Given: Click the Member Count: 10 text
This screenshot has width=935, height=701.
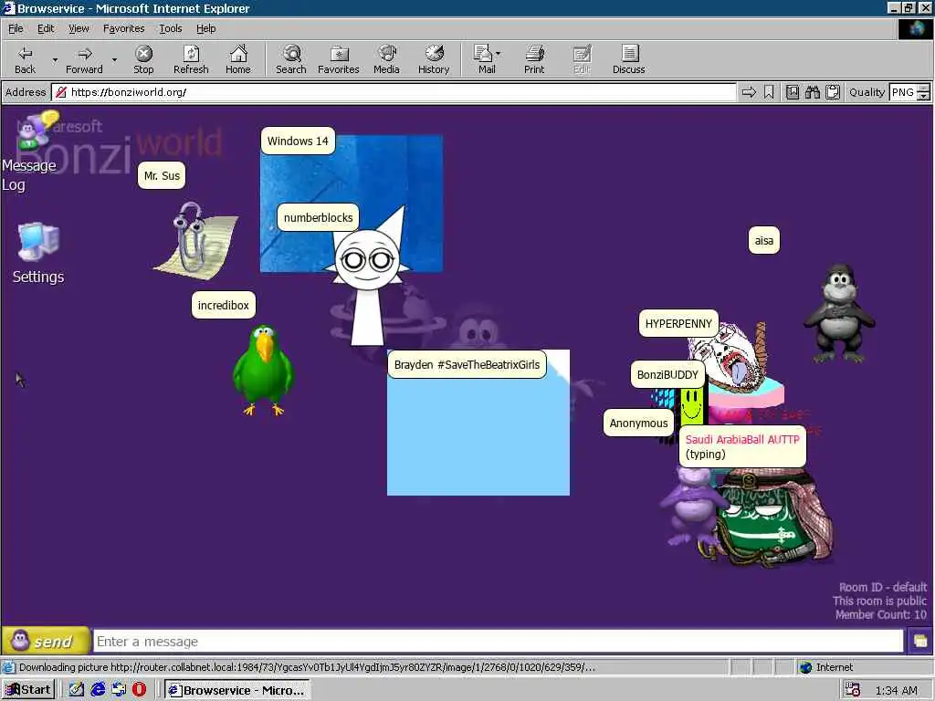Looking at the screenshot, I should [x=881, y=614].
